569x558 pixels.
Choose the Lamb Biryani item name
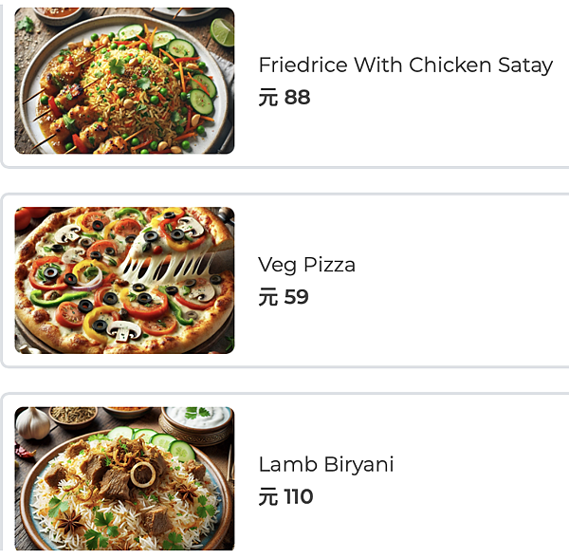tap(326, 464)
